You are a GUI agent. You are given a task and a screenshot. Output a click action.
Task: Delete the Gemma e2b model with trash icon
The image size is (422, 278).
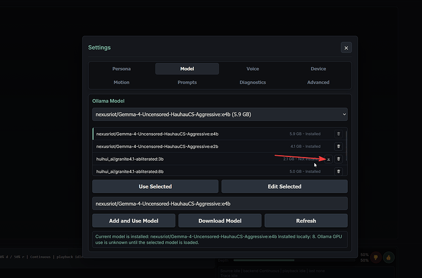pyautogui.click(x=339, y=147)
